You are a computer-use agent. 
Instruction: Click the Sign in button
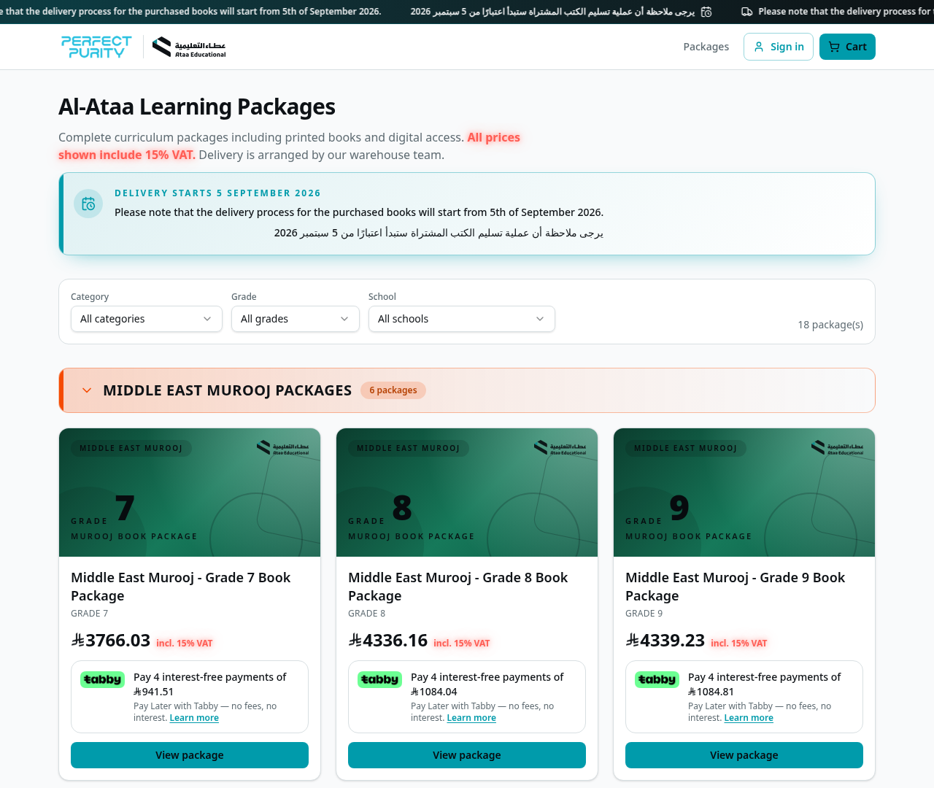pyautogui.click(x=778, y=47)
